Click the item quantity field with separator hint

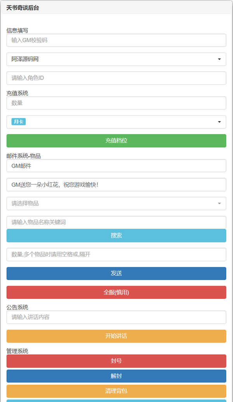[x=116, y=255]
